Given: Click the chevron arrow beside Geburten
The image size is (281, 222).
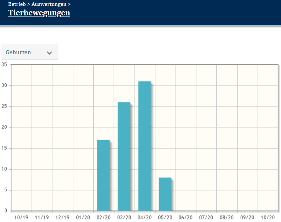Looking at the screenshot, I should (50, 53).
